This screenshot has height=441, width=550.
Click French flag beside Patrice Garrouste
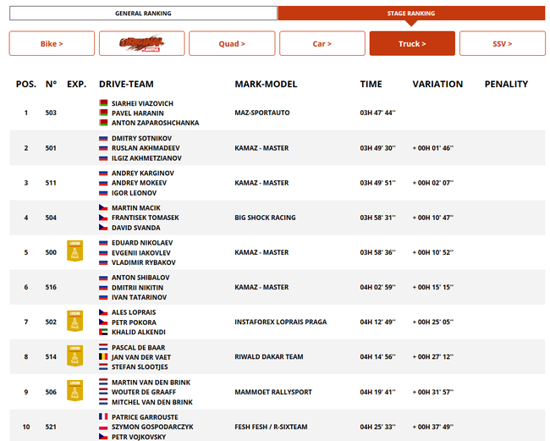[103, 416]
